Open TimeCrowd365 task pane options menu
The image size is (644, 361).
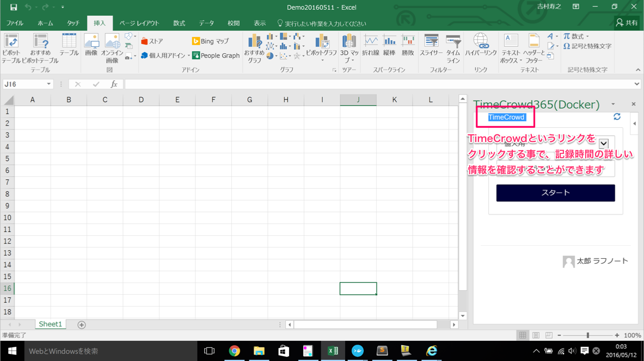(613, 104)
